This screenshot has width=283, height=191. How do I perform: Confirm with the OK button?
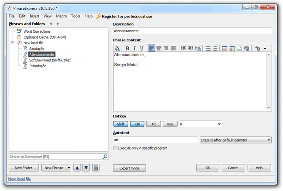pos(208,168)
